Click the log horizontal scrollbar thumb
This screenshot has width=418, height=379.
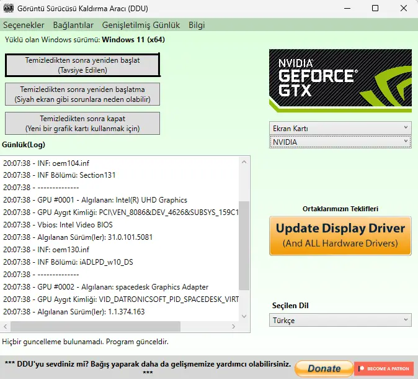click(x=96, y=326)
